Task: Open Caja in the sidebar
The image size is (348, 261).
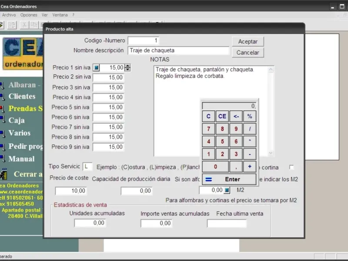Action: click(x=17, y=120)
